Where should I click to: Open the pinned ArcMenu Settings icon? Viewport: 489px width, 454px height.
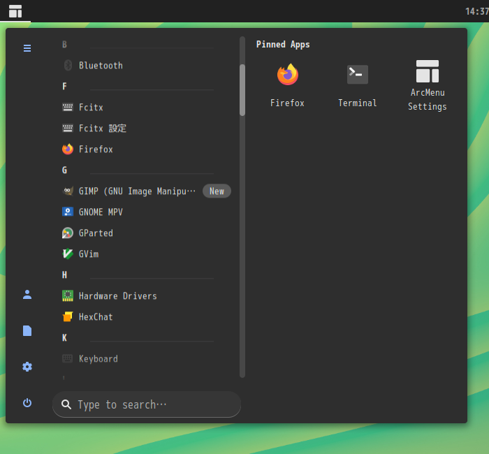[x=428, y=71]
